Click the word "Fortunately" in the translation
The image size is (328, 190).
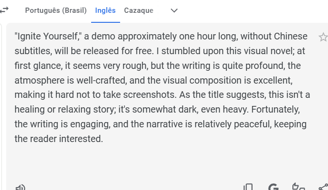[x=275, y=109]
